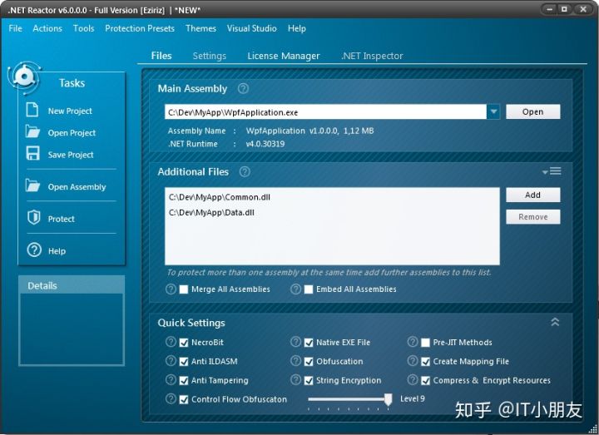Click the Protect shield icon
The image size is (599, 435).
[x=33, y=217]
